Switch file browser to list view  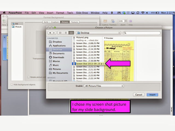66,33
